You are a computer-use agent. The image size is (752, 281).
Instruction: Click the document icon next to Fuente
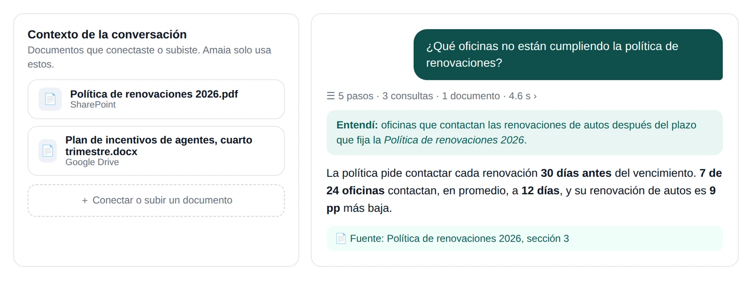[x=341, y=238]
